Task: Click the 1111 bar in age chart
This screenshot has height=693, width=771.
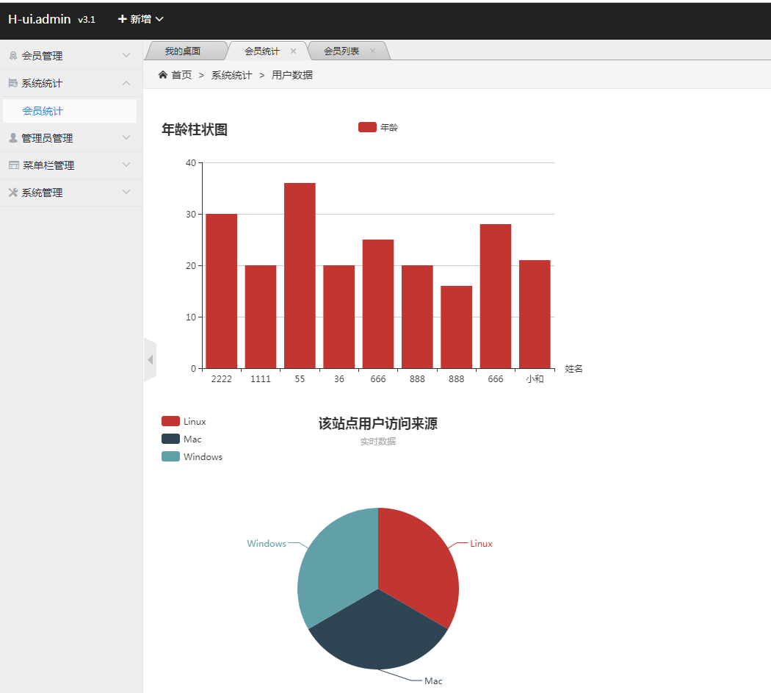Action: tap(261, 317)
